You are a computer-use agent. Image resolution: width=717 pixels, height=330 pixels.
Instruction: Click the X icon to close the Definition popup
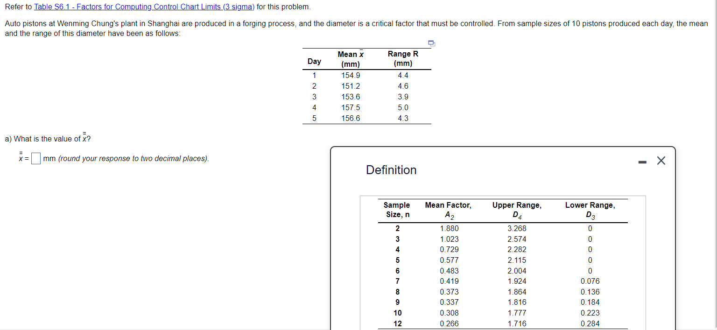661,161
